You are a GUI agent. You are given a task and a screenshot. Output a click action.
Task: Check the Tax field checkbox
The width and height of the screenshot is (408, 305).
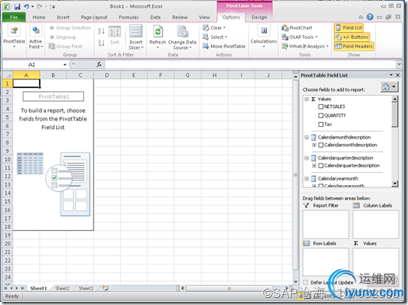pos(321,124)
